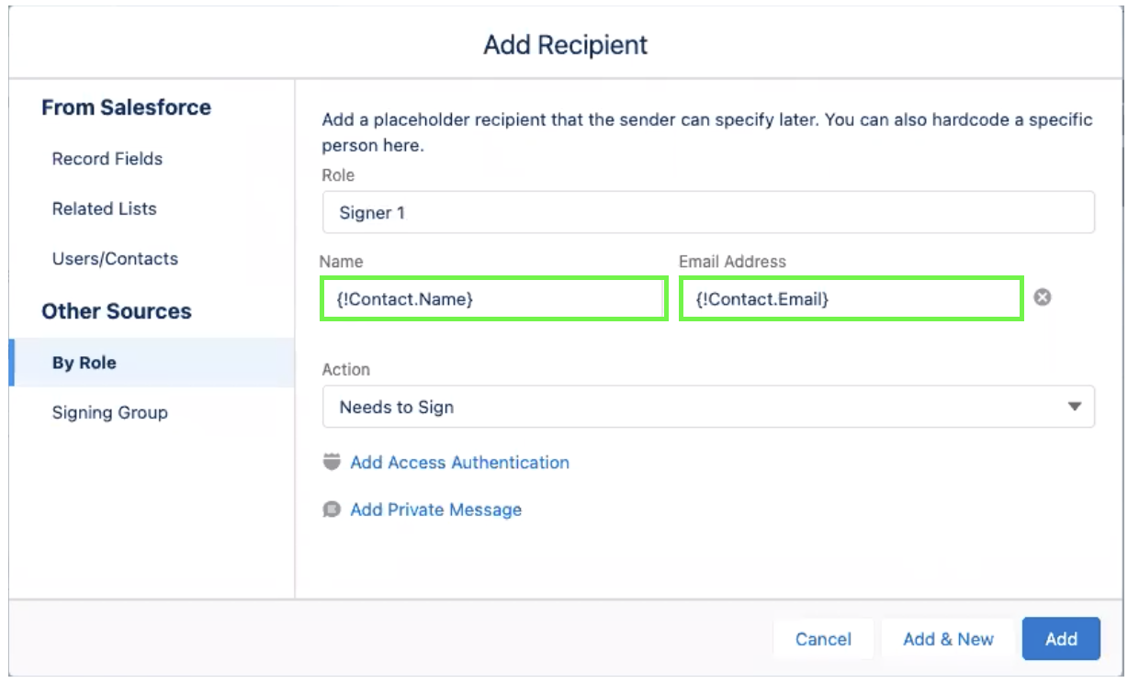Click the From Salesforce section heading
Viewport: 1128px width, 683px height.
[126, 107]
